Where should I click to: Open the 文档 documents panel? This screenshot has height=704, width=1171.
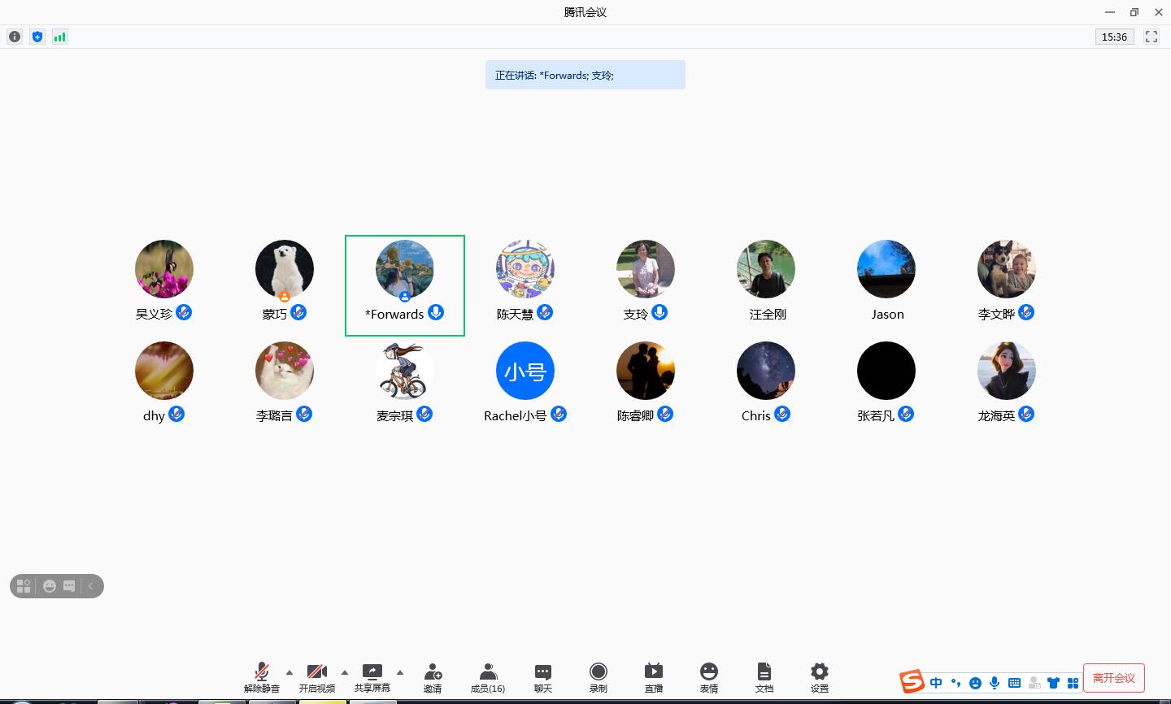[x=764, y=676]
